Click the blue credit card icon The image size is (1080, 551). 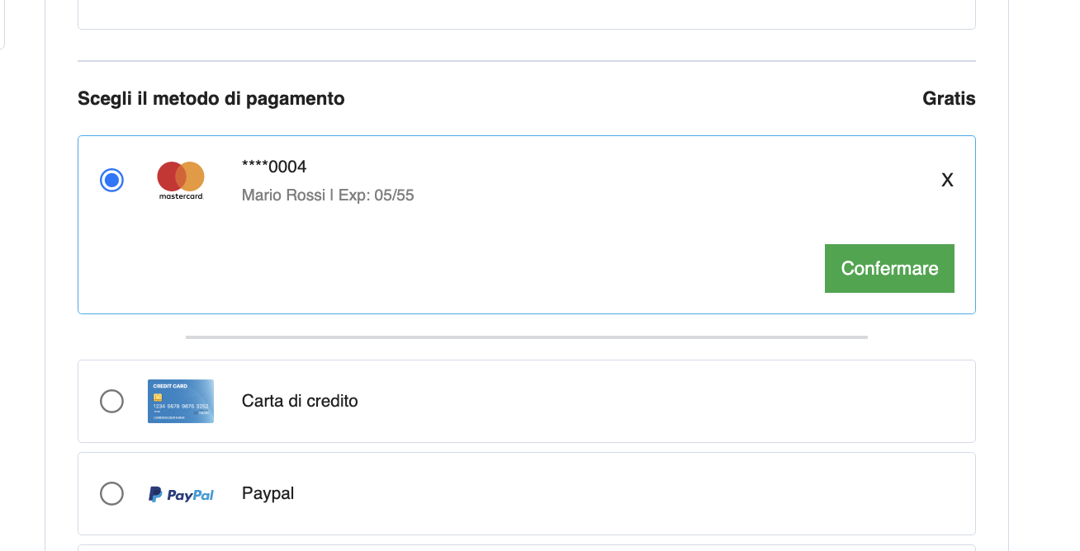[181, 401]
